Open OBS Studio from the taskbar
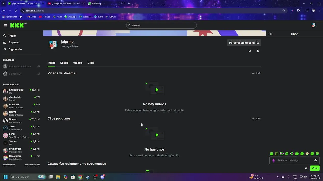 pyautogui.click(x=95, y=177)
